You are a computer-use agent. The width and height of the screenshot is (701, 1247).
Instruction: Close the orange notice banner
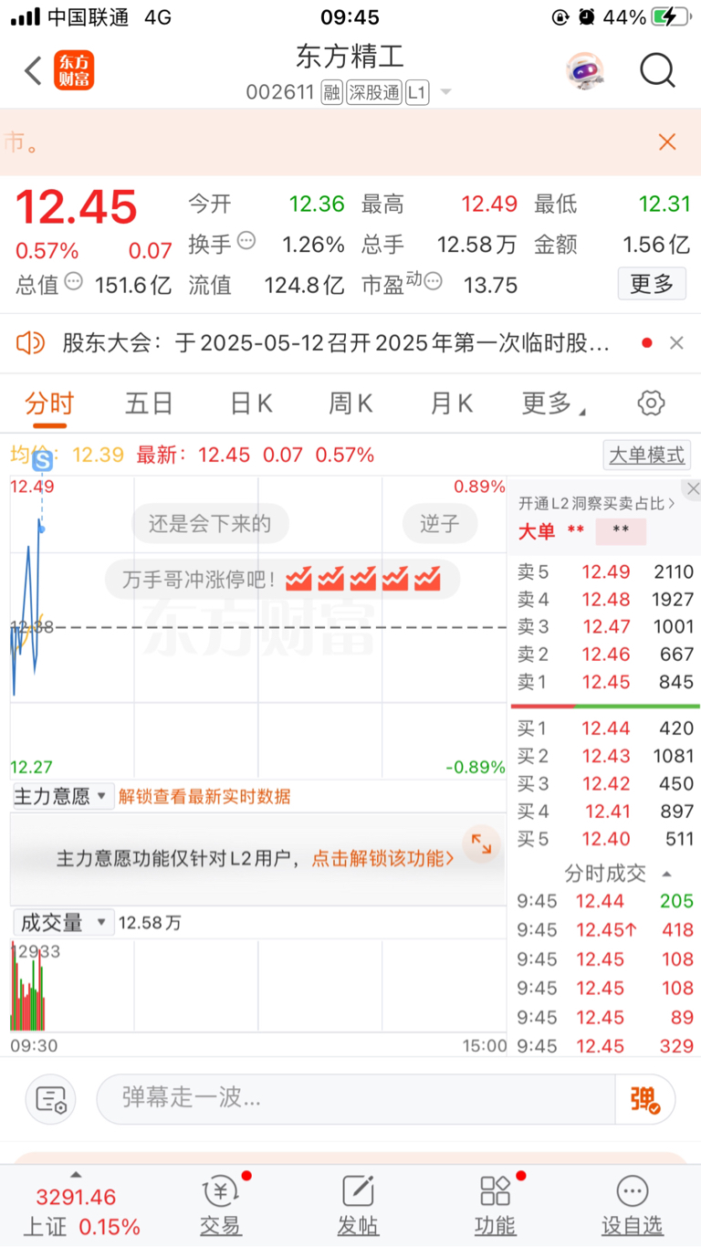click(667, 141)
